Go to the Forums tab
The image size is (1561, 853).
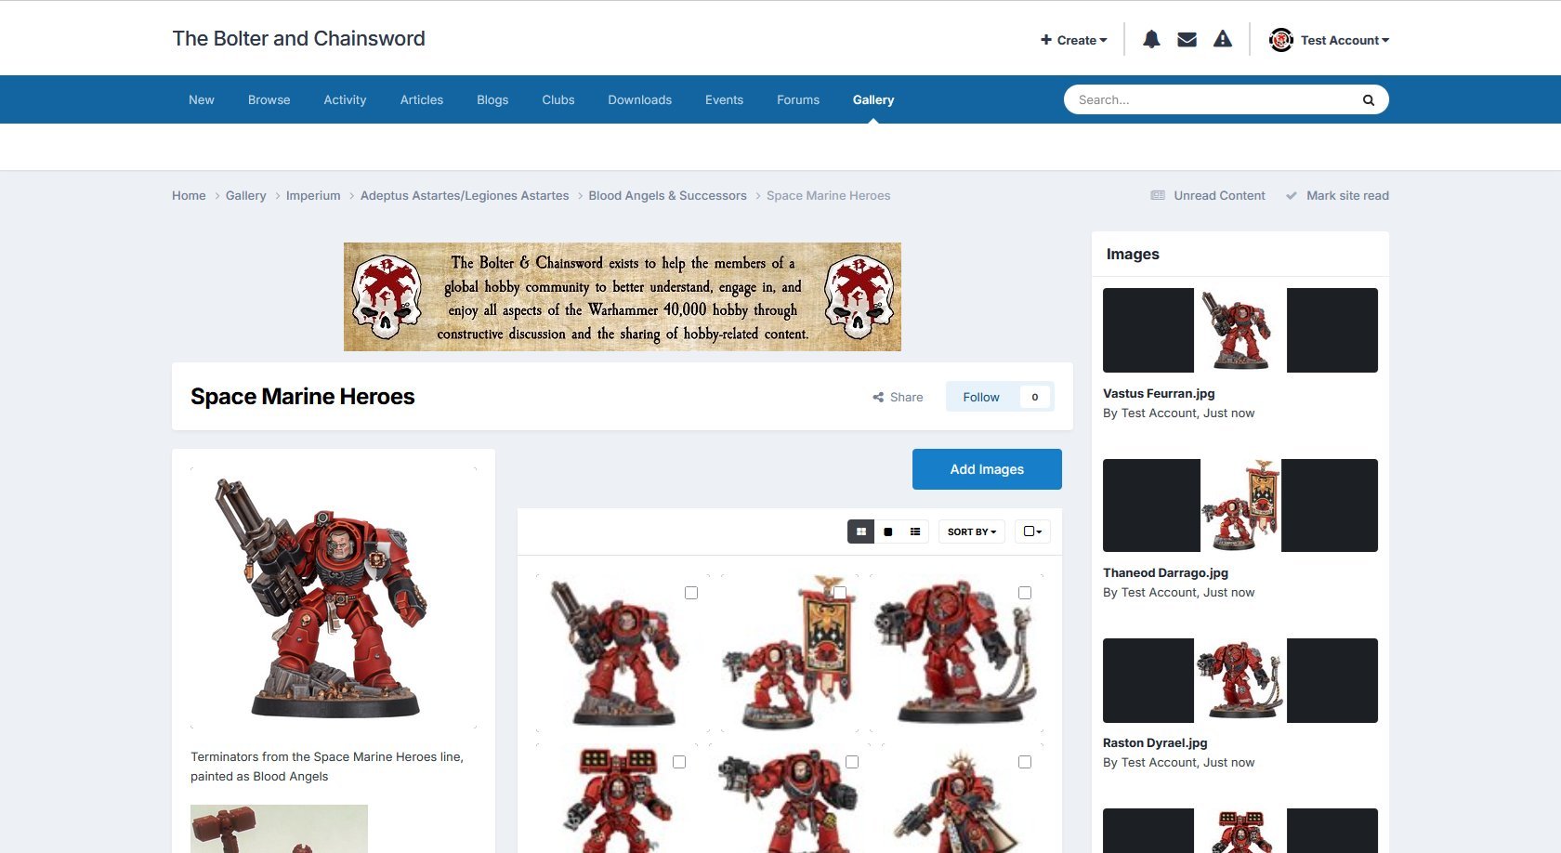798,99
